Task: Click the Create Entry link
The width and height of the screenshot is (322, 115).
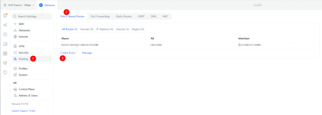Action: (68, 53)
